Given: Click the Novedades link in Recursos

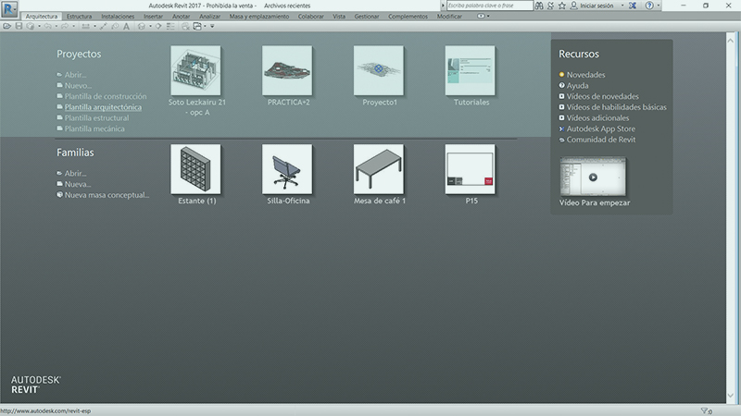Looking at the screenshot, I should point(585,75).
